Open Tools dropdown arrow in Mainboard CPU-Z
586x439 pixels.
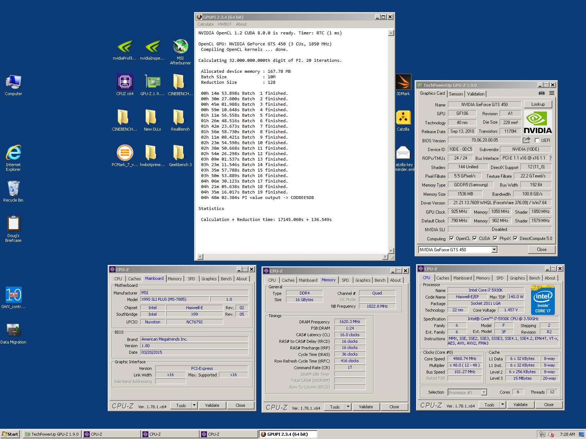pyautogui.click(x=194, y=405)
